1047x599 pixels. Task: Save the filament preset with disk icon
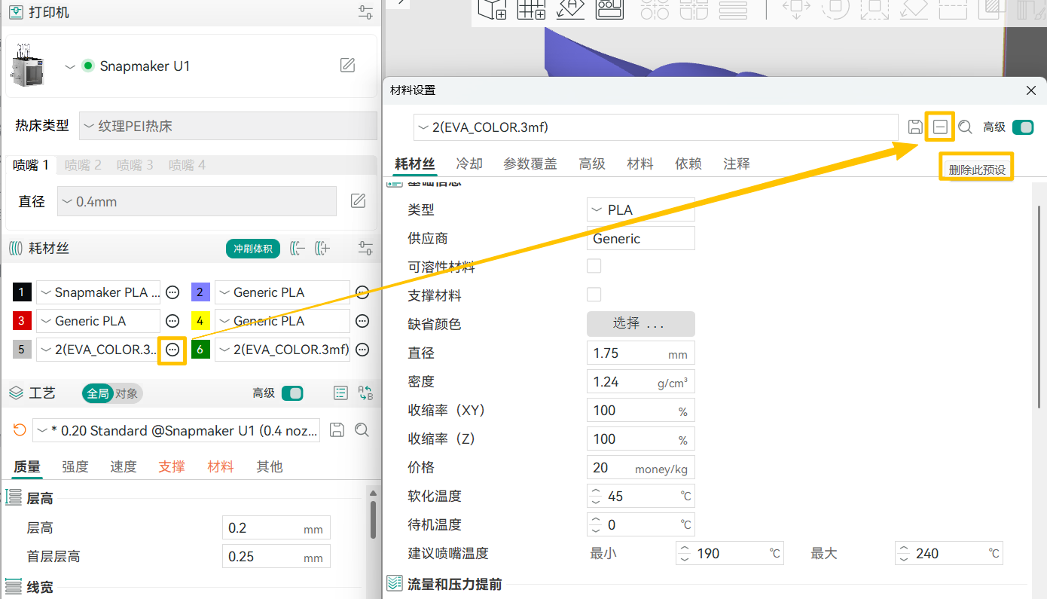point(915,127)
